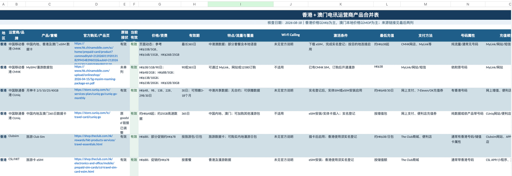Click the 最低充值 header cell
The height and width of the screenshot is (176, 512).
click(387, 35)
